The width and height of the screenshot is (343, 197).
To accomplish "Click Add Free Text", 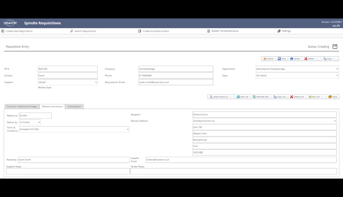I will coord(260,97).
